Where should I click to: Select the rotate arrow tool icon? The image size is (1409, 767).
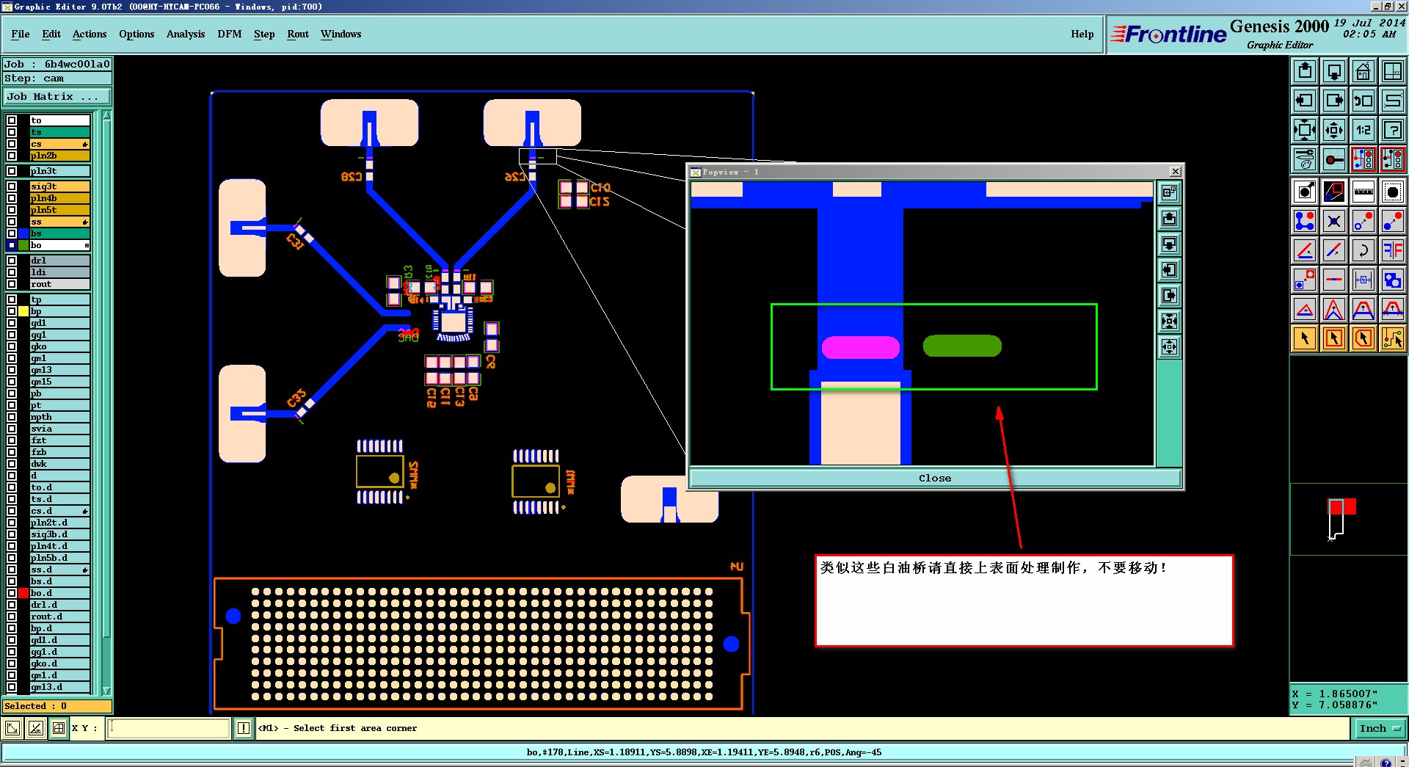click(1363, 250)
